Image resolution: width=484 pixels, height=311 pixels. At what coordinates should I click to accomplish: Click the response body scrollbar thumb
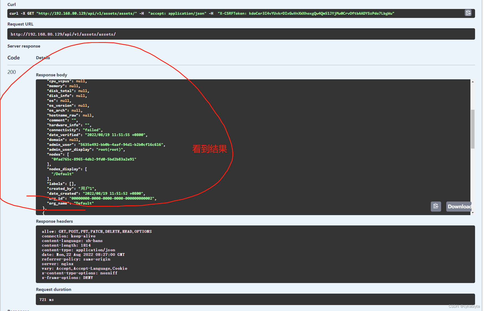(x=473, y=129)
